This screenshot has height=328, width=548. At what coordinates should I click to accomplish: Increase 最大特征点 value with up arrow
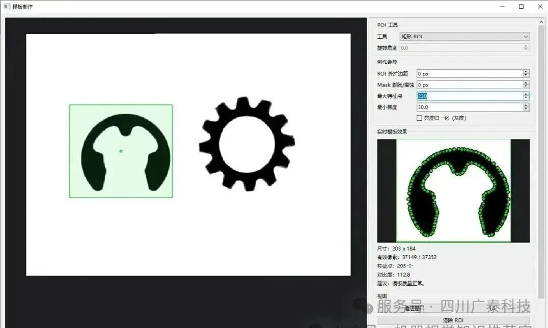(x=526, y=94)
